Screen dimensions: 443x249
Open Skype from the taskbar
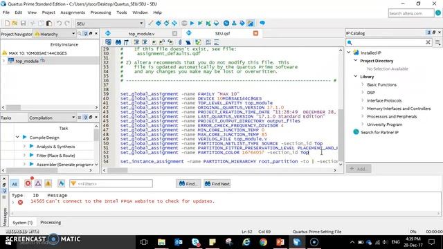point(195,242)
